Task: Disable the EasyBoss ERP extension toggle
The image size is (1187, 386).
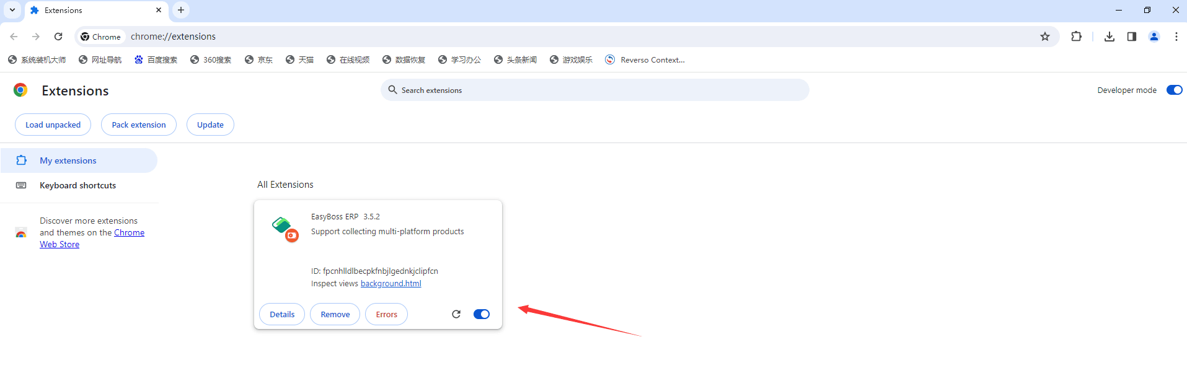Action: coord(482,314)
